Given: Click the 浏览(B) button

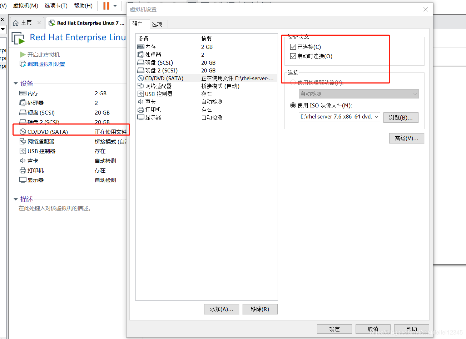Looking at the screenshot, I should pyautogui.click(x=401, y=117).
